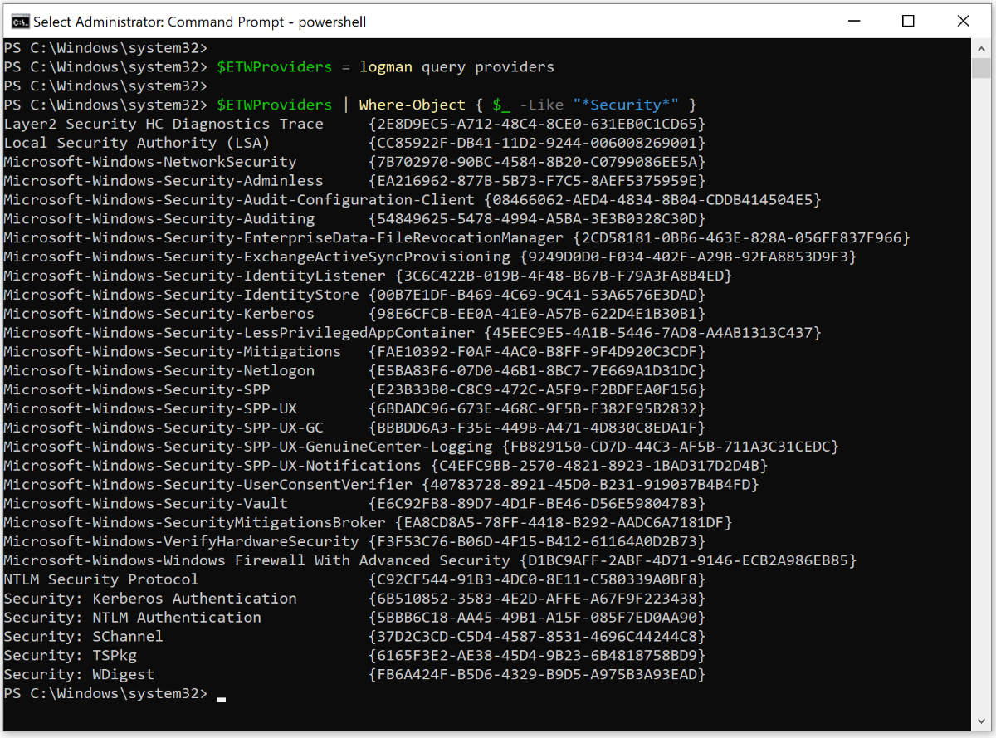The height and width of the screenshot is (738, 996).
Task: Click 'Microsoft-Windows-SecurityMitigationsBroker' provider
Action: pyautogui.click(x=195, y=523)
